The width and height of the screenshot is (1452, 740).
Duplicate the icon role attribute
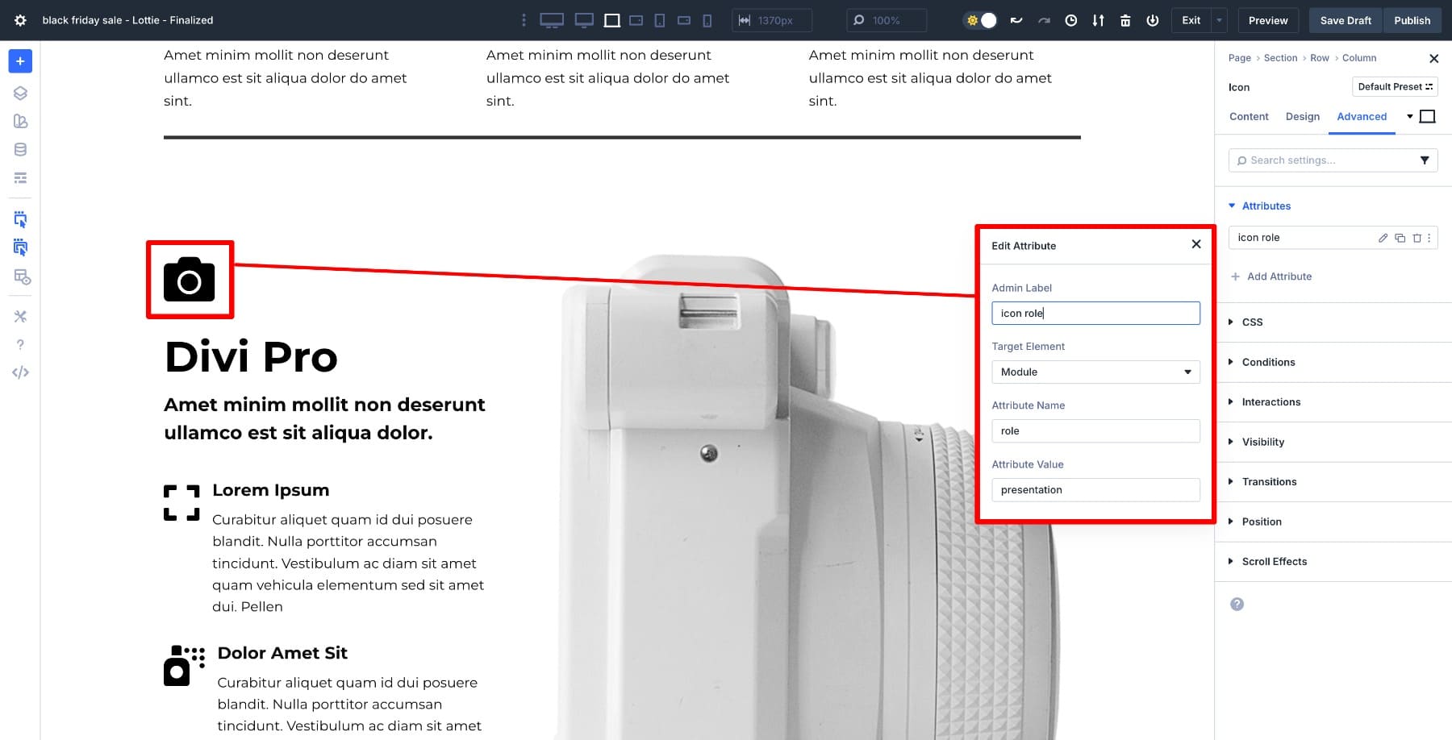(x=1400, y=238)
